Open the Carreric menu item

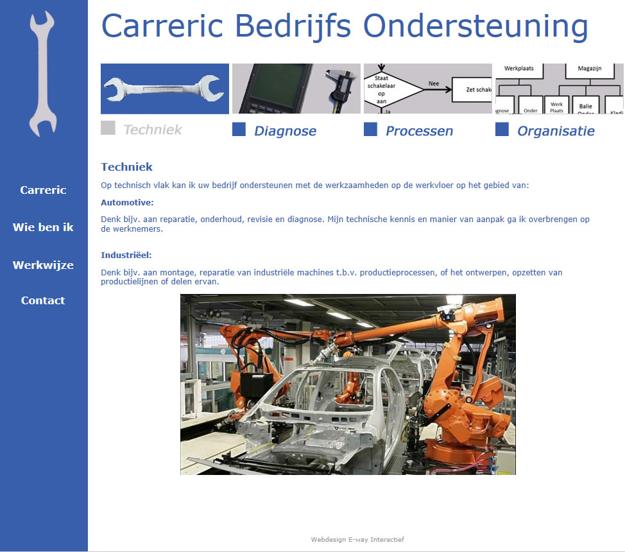point(43,190)
